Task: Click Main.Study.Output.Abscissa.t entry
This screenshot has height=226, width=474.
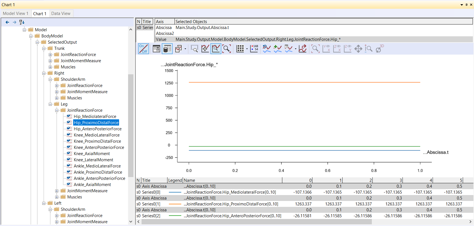Action: coord(202,28)
